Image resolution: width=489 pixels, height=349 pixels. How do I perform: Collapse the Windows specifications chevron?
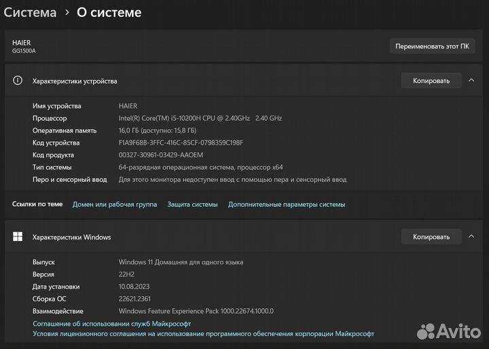click(x=471, y=237)
